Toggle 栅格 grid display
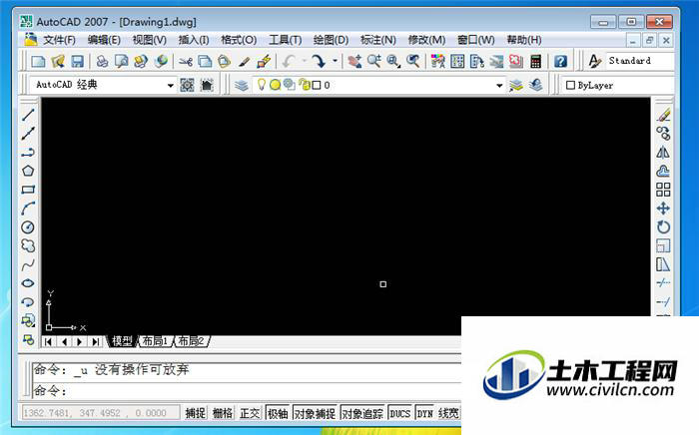Image resolution: width=699 pixels, height=435 pixels. click(x=223, y=413)
